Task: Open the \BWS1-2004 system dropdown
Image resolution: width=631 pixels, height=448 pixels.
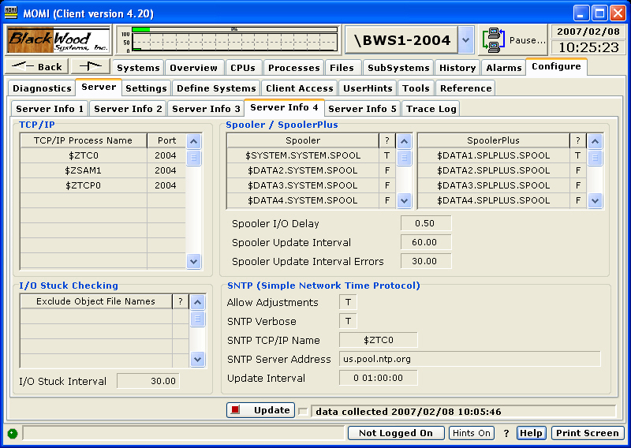Action: click(x=465, y=39)
